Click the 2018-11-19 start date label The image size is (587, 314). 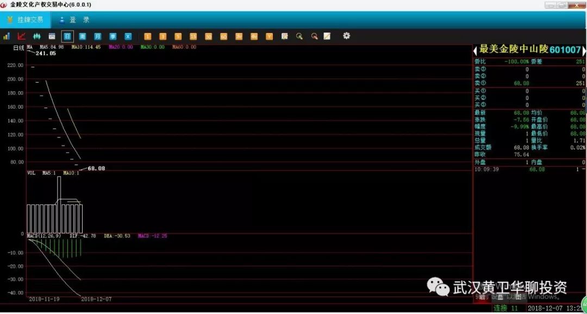[44, 299]
